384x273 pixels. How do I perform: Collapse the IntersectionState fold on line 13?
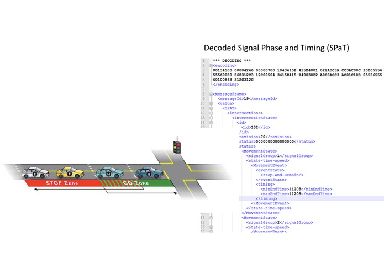pyautogui.click(x=211, y=118)
